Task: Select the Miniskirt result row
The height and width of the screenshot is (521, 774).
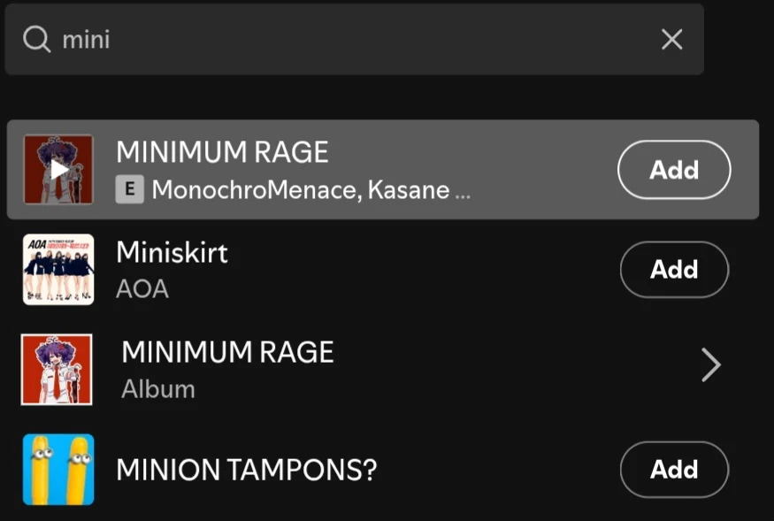Action: 354,269
